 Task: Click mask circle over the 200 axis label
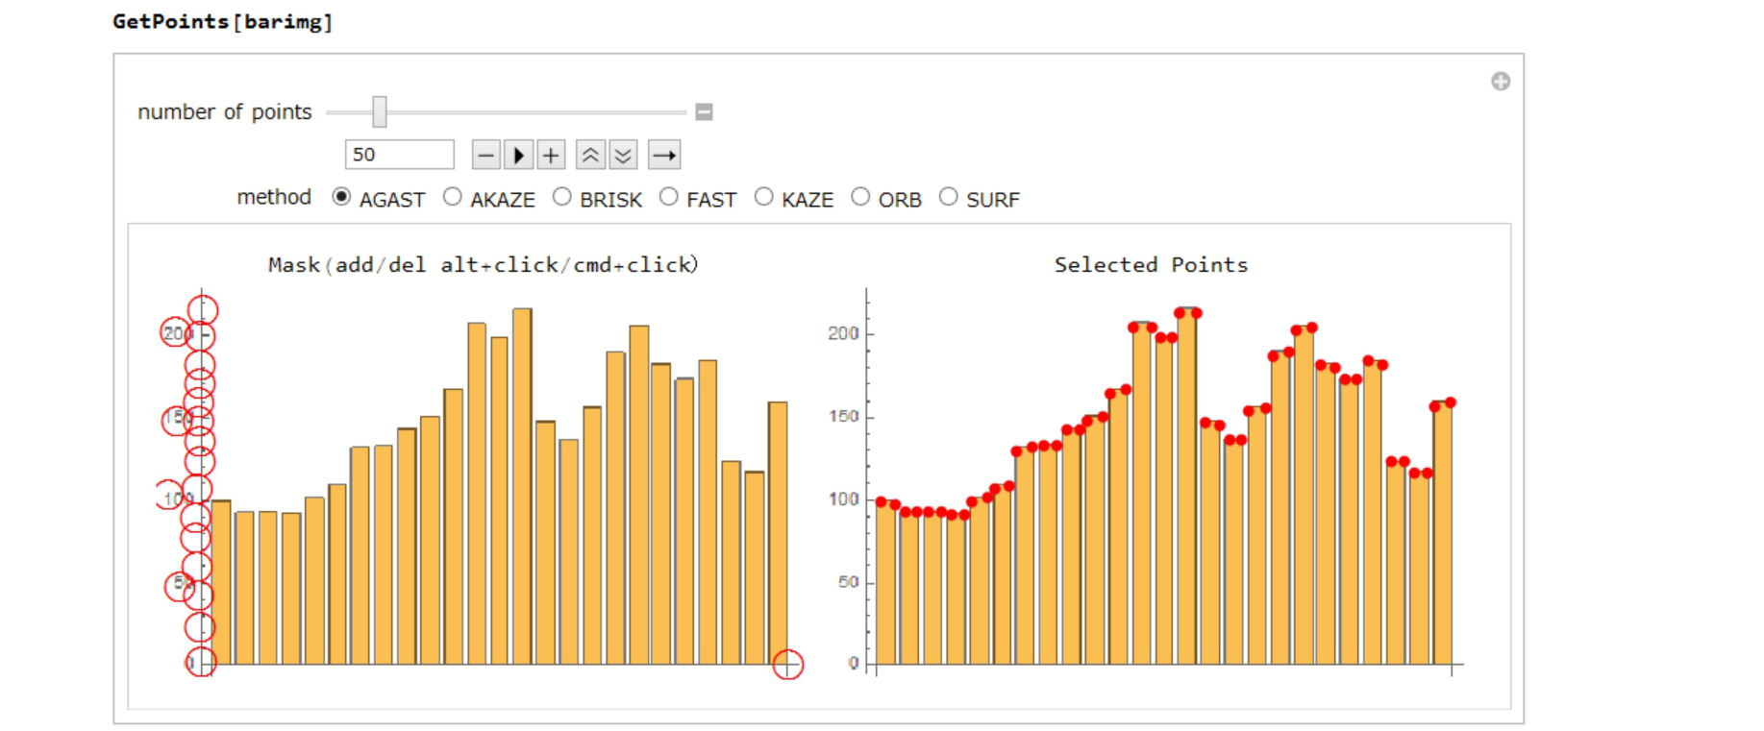(175, 332)
